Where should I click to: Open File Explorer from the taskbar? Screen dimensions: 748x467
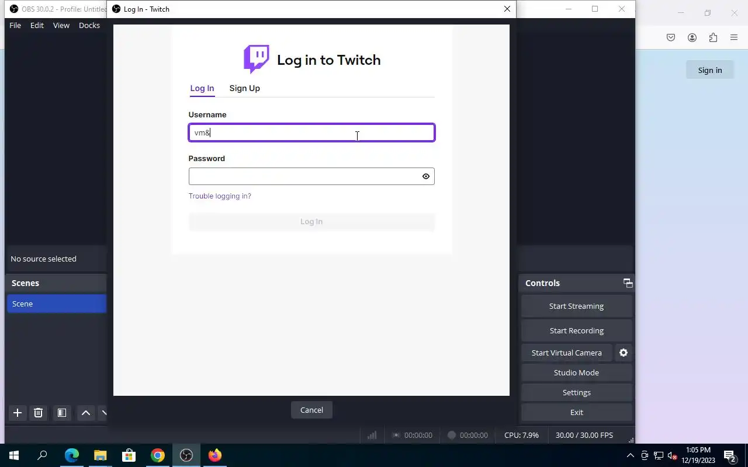click(x=100, y=455)
